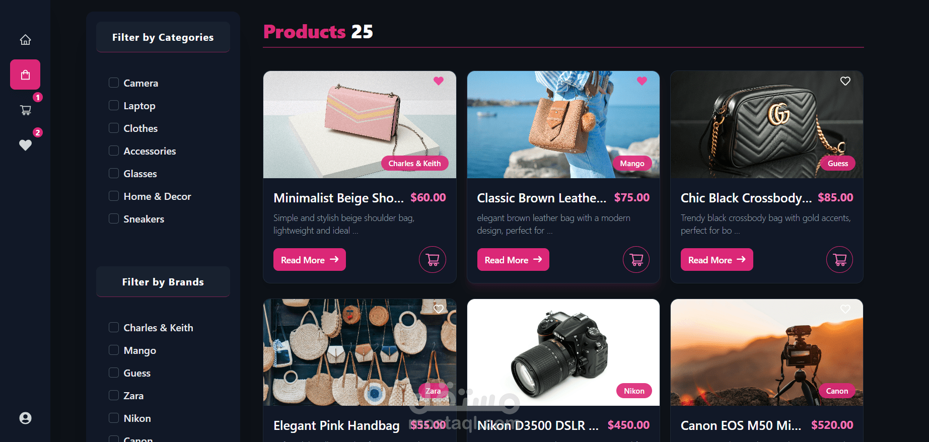
Task: Unfavorite the Minimalist Beige bag heart
Action: 439,81
